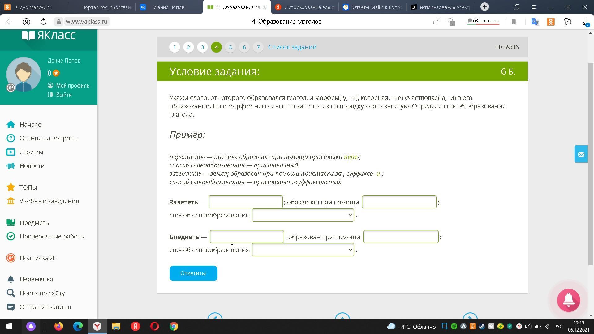
Task: Go to task number 5
Action: (x=230, y=47)
